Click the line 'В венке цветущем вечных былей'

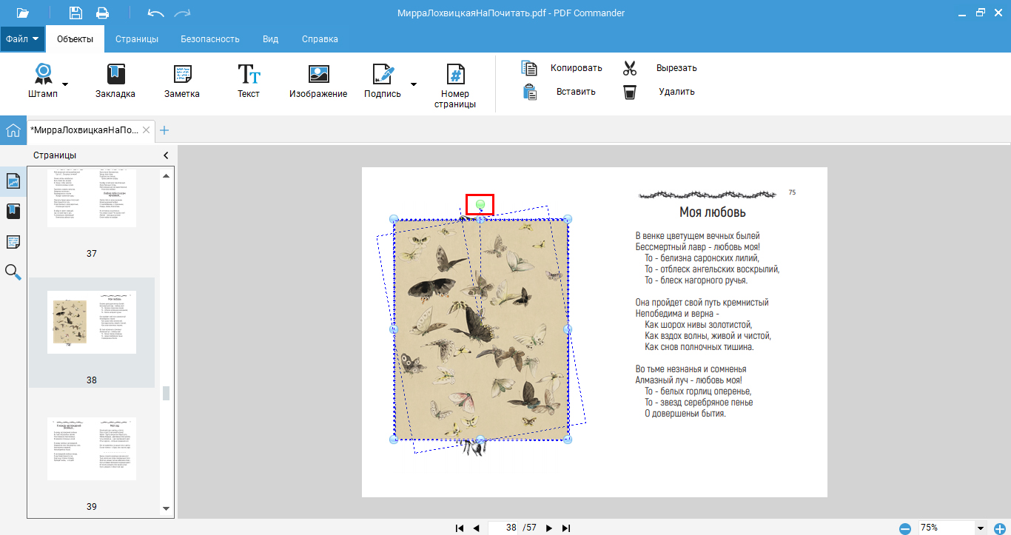(698, 236)
